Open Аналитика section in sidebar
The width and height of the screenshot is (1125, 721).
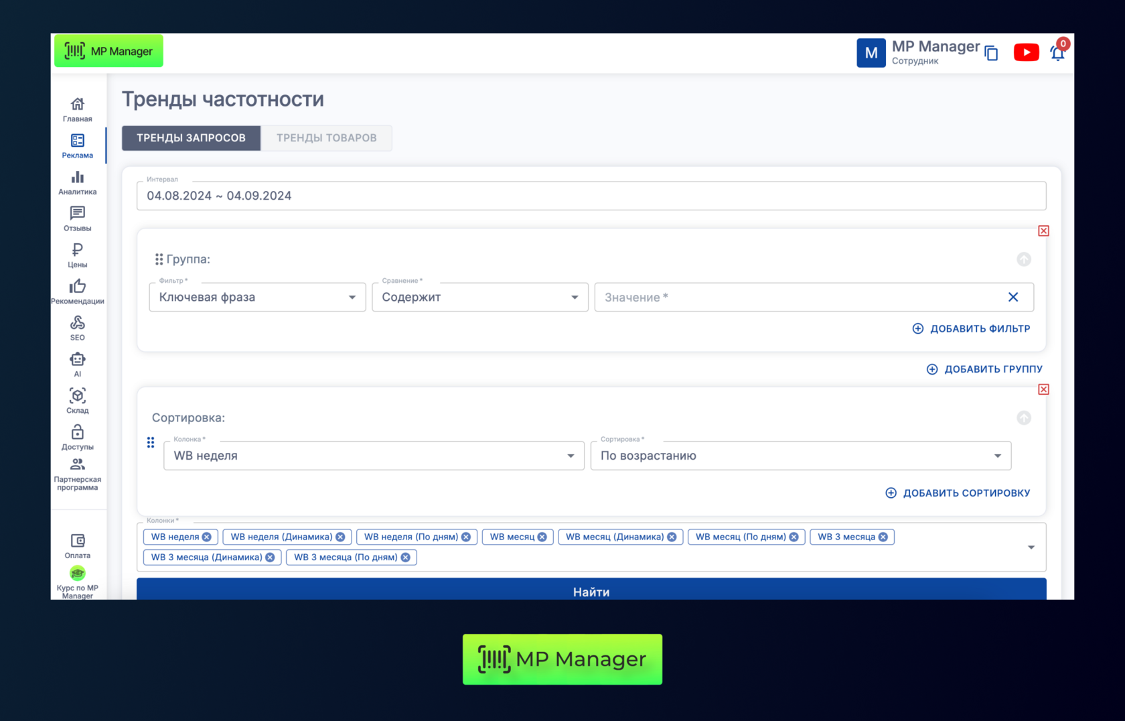tap(78, 182)
